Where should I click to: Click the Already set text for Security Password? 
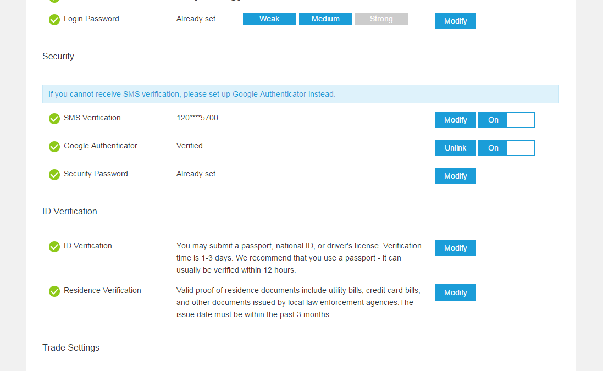click(x=196, y=174)
